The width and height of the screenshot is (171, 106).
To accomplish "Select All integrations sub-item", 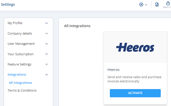I will click(x=20, y=83).
